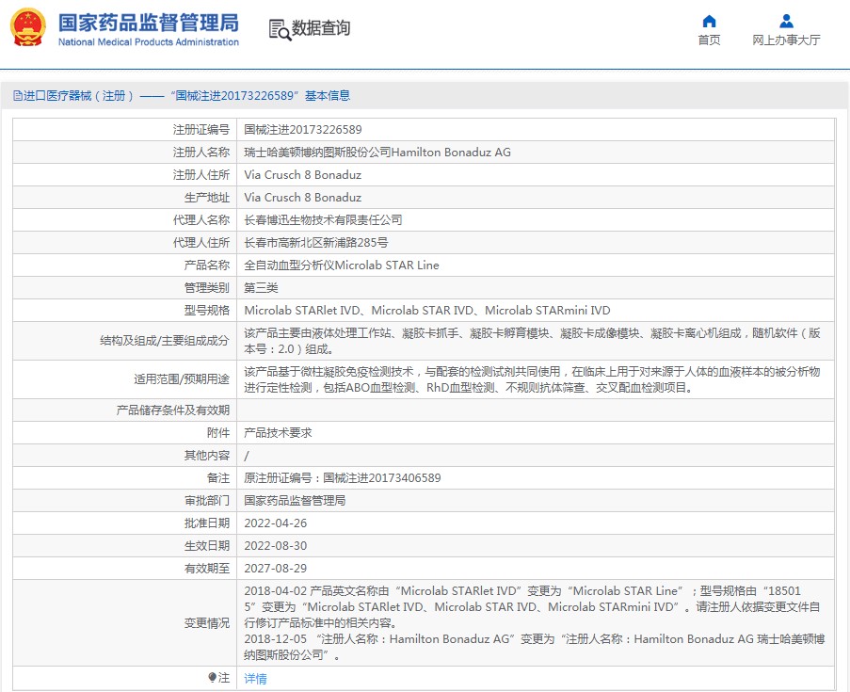Select the 其他内容 label
This screenshot has height=692, width=850.
[x=207, y=456]
